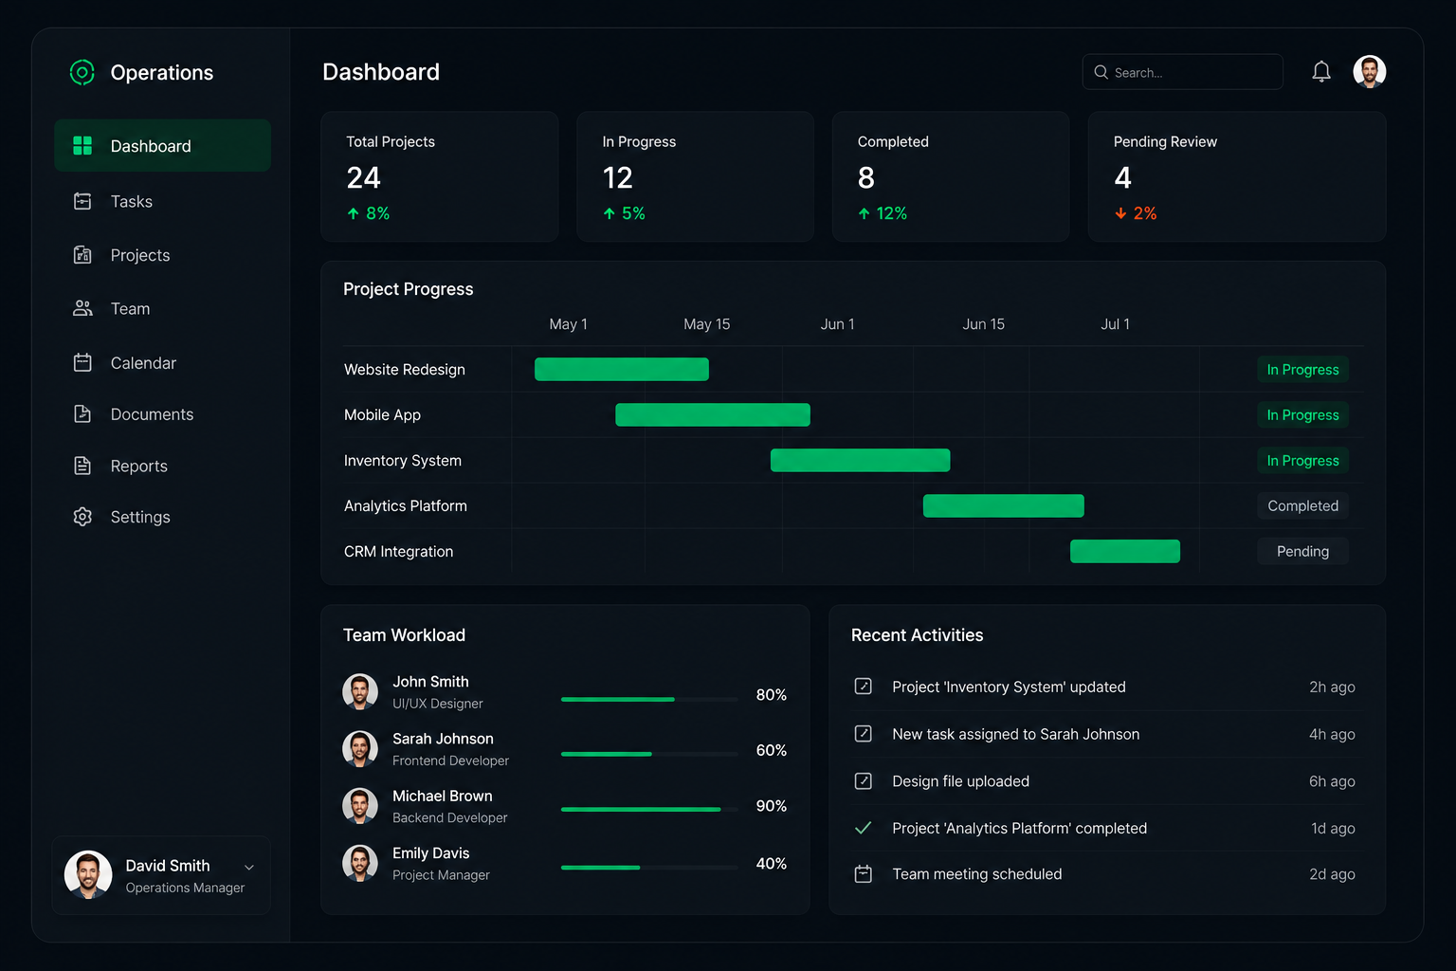Screen dimensions: 1456x971
Task: Open Calendar in the sidebar
Action: point(162,362)
